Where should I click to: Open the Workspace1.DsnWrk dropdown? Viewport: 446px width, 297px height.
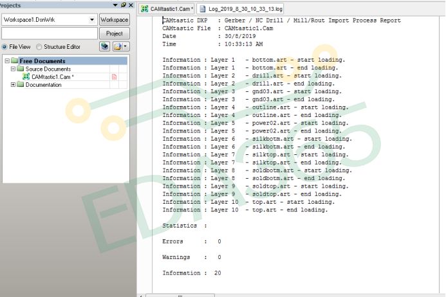pyautogui.click(x=92, y=20)
